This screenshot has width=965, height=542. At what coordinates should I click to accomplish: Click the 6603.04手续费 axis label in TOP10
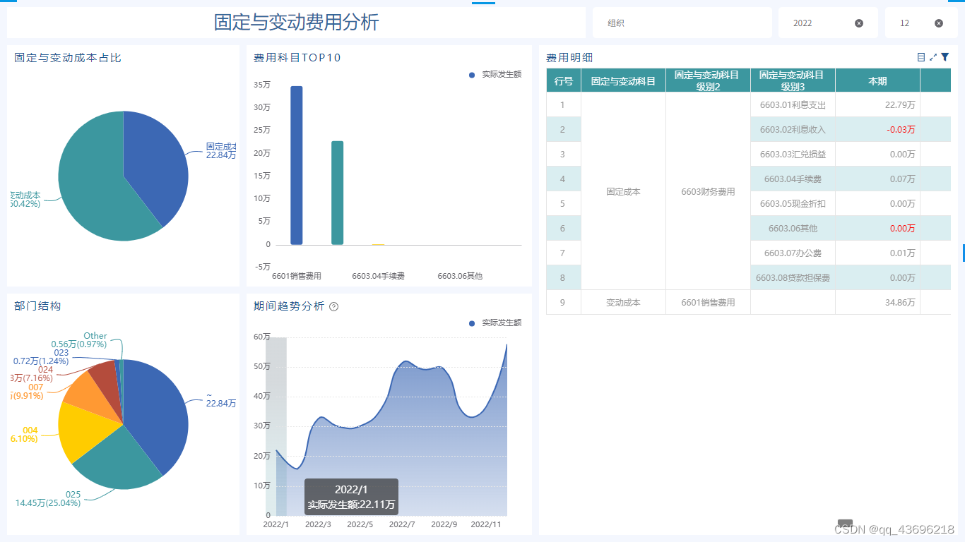tap(378, 276)
